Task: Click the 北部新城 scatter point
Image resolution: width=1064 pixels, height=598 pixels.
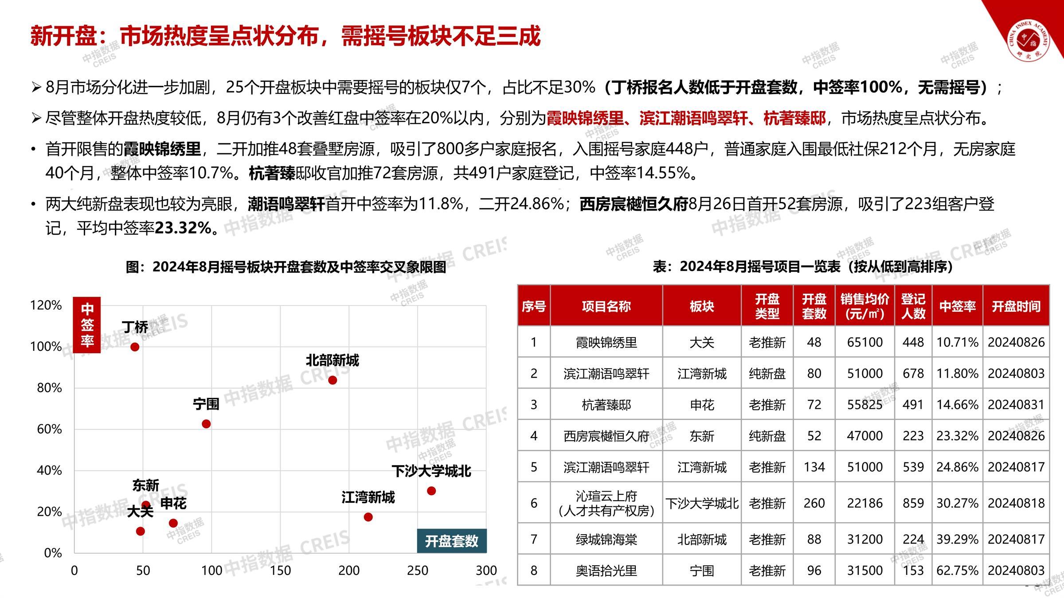Action: [x=332, y=380]
